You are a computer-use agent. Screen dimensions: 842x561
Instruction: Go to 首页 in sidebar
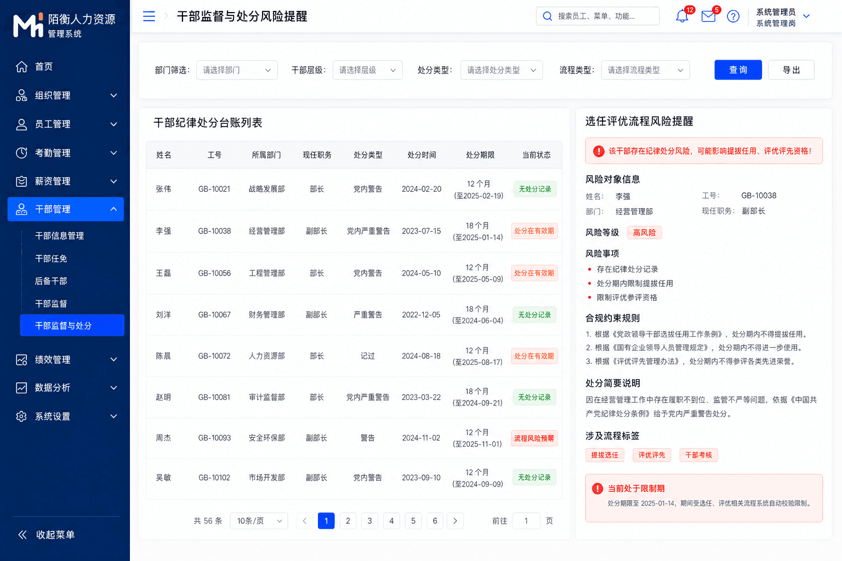tap(44, 67)
